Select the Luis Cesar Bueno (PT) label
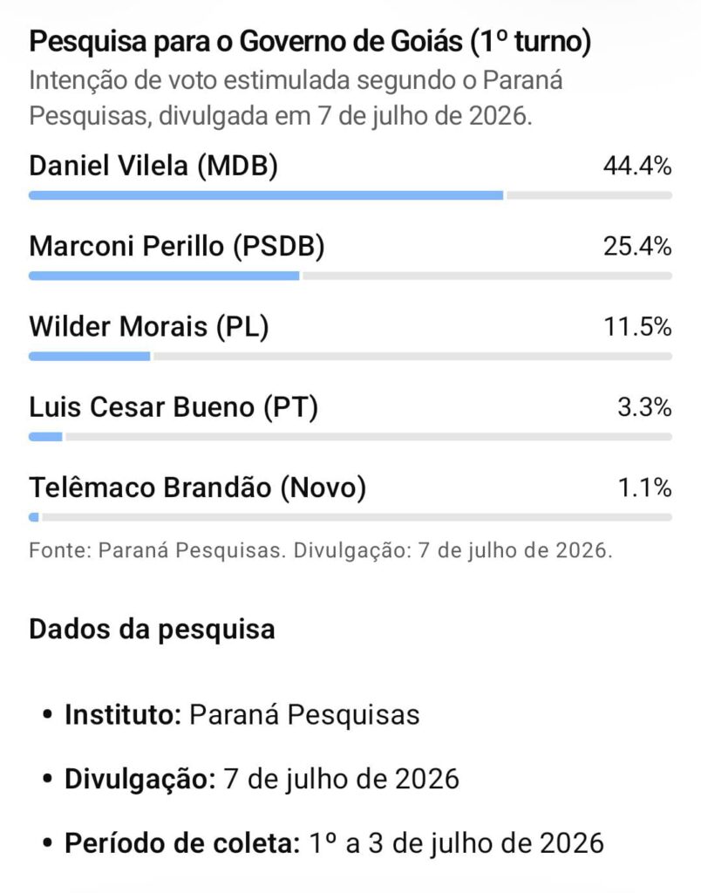This screenshot has height=893, width=701. (x=174, y=407)
